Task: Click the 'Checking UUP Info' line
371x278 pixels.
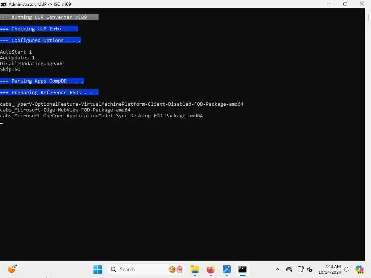Action: [39, 29]
